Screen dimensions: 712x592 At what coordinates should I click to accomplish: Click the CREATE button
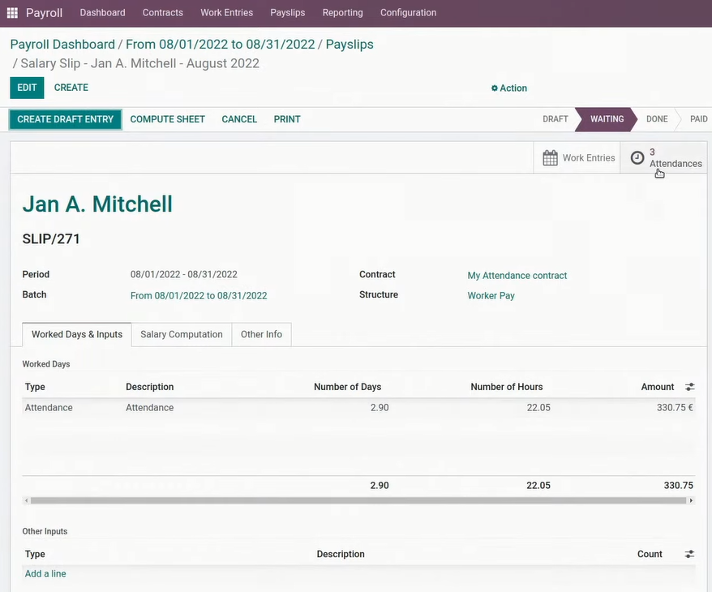click(x=71, y=88)
